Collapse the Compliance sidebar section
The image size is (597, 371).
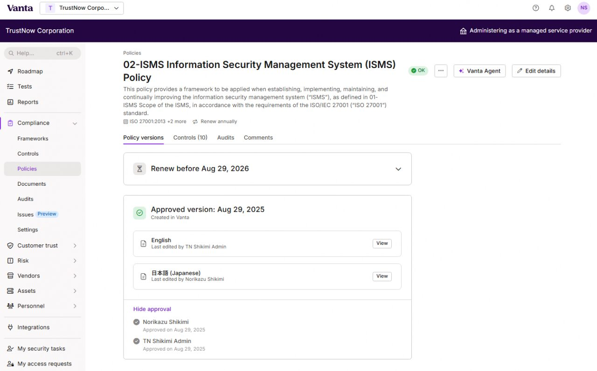tap(75, 123)
